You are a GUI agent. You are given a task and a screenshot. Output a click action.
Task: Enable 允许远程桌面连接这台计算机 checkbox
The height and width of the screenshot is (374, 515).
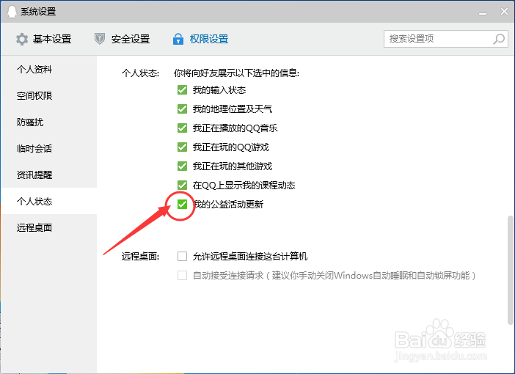182,256
